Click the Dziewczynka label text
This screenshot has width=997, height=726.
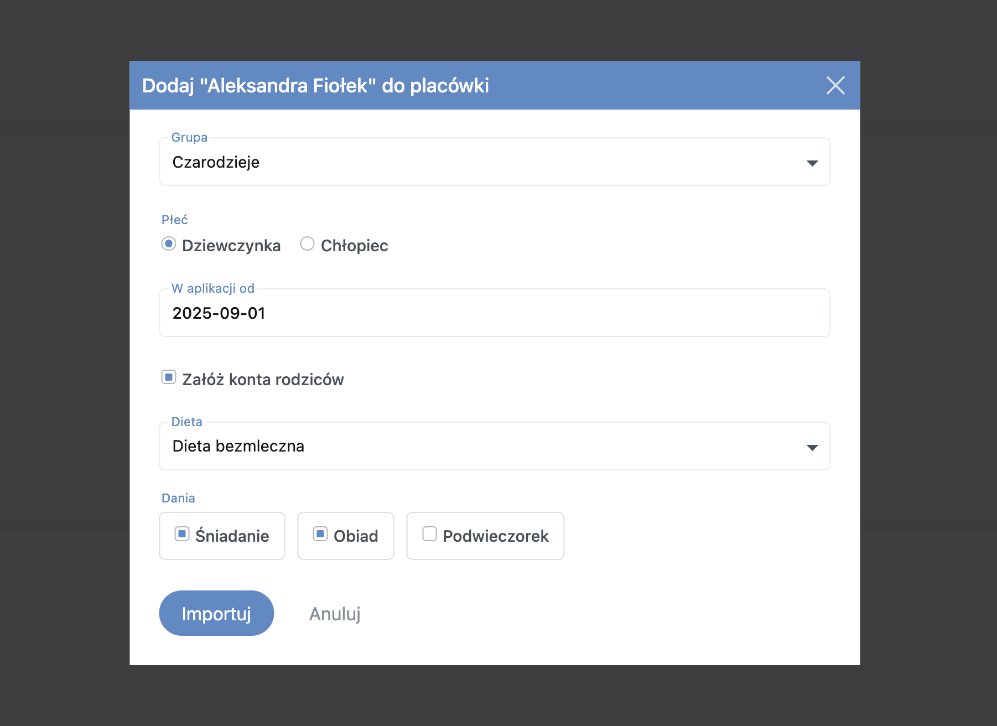pyautogui.click(x=231, y=246)
